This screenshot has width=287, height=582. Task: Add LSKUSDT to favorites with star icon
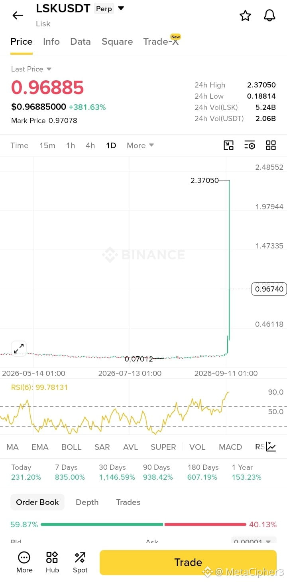click(245, 16)
